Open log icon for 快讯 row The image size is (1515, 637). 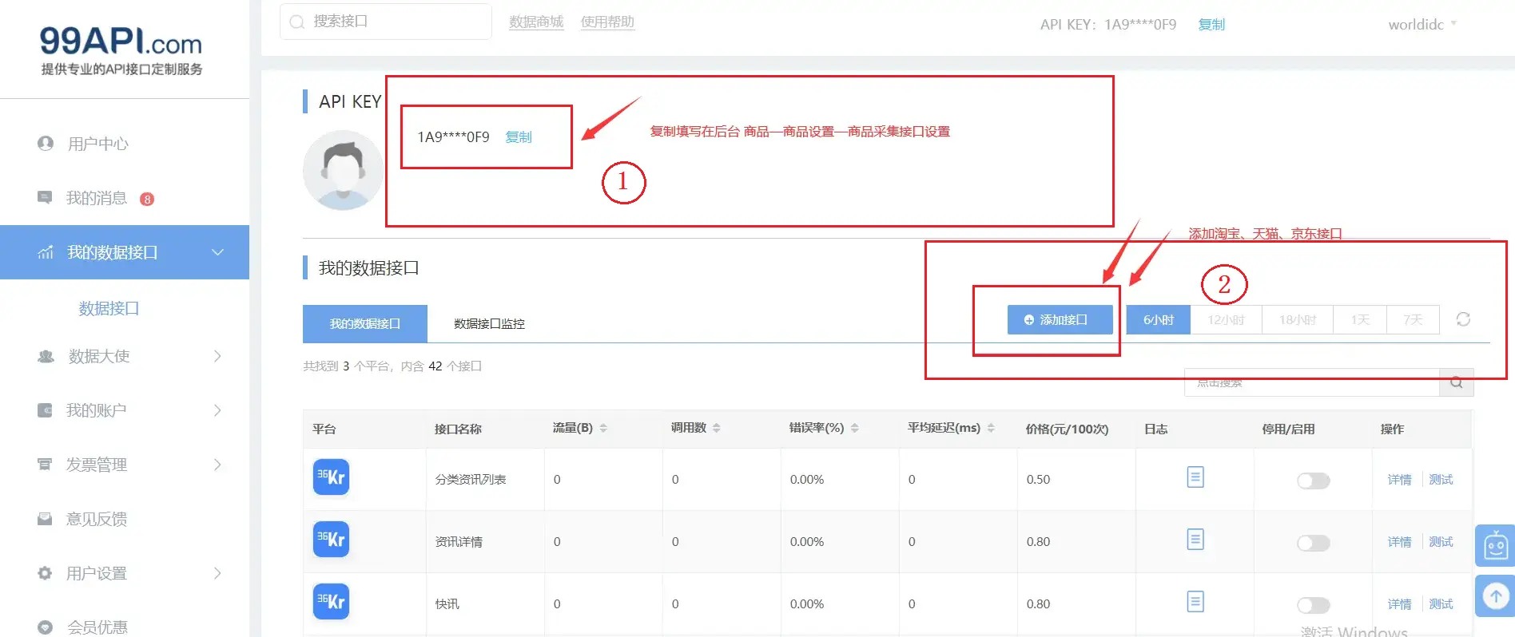coord(1195,602)
